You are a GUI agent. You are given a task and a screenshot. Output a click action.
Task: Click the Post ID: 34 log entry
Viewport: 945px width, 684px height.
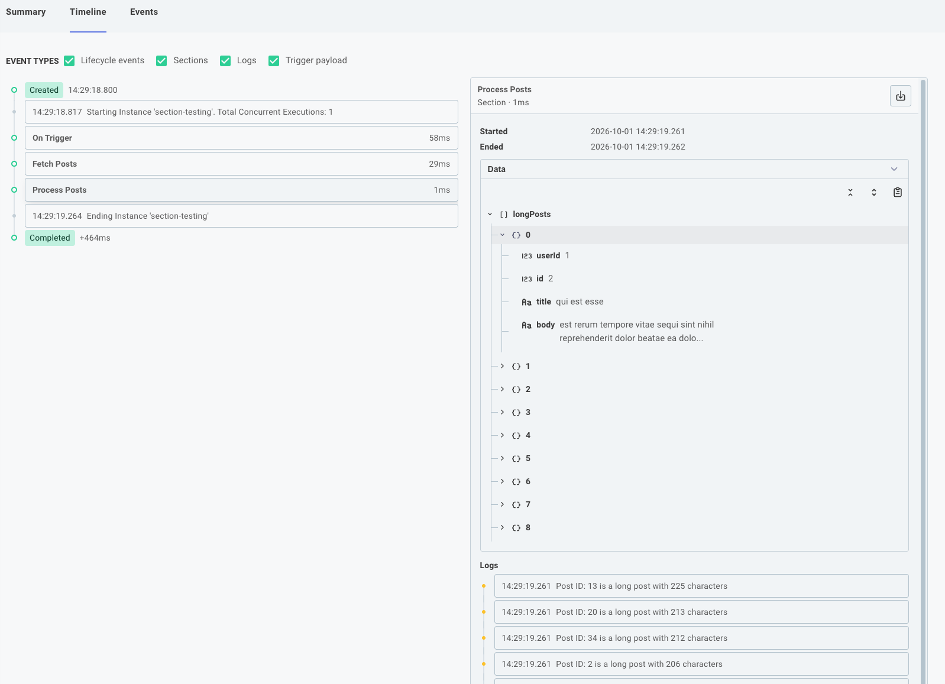tap(701, 638)
